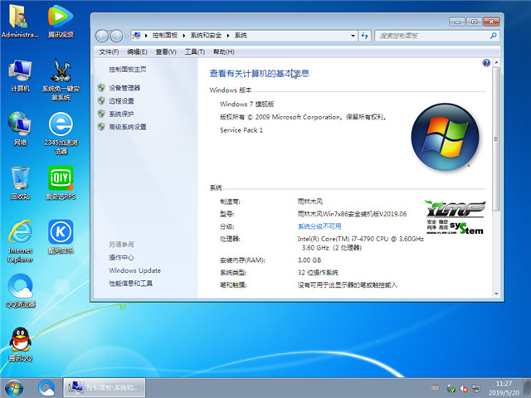Click the Windows Start orb button
The width and height of the screenshot is (531, 398).
(x=14, y=387)
